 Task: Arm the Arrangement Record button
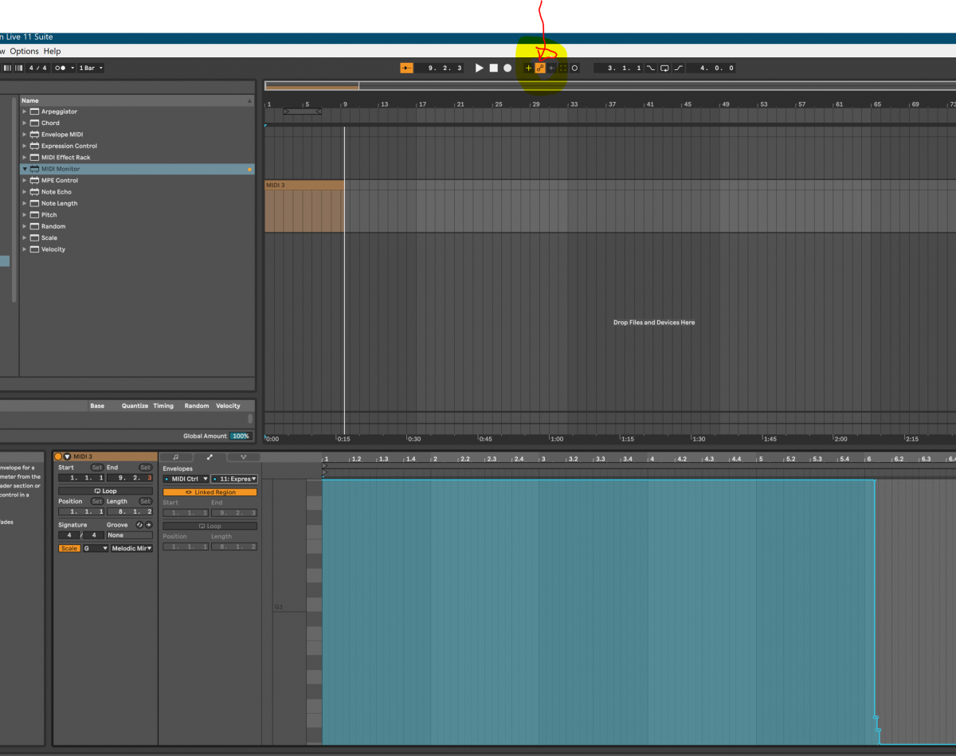click(507, 68)
